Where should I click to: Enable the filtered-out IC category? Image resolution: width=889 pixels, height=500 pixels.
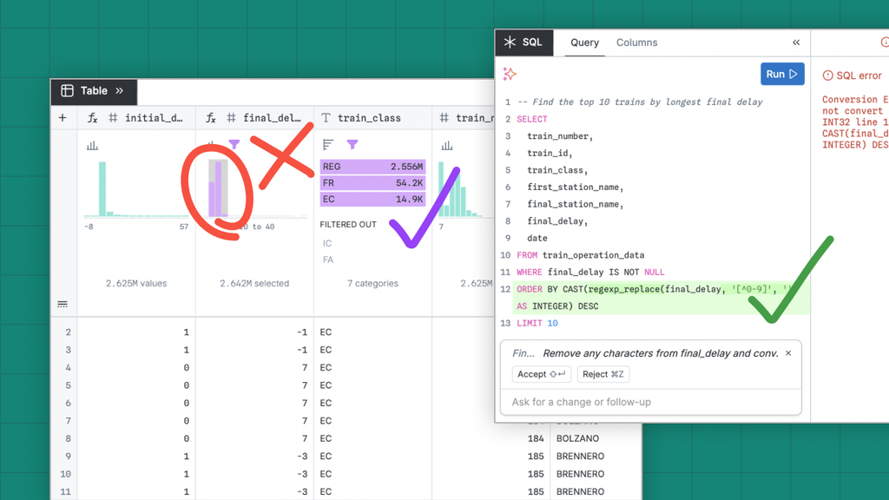coord(327,244)
